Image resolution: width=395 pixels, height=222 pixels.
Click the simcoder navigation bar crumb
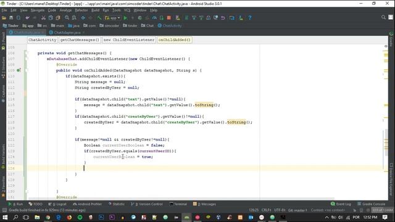pos(109,26)
